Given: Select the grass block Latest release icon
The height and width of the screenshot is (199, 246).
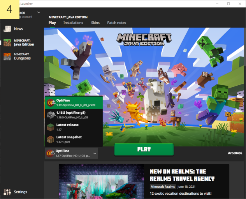Looking at the screenshot, I should tap(51, 127).
